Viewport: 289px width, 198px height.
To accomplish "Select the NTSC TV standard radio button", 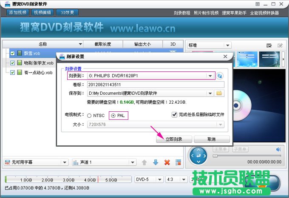I will click(x=90, y=116).
